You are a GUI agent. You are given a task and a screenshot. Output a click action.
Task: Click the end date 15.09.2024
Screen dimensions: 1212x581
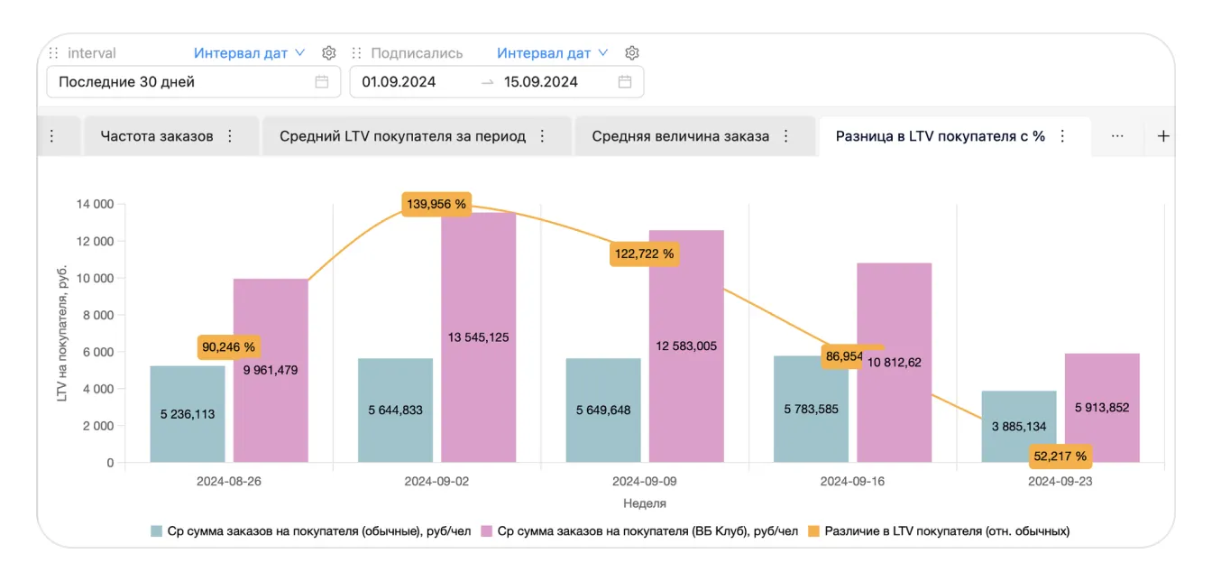tap(541, 82)
